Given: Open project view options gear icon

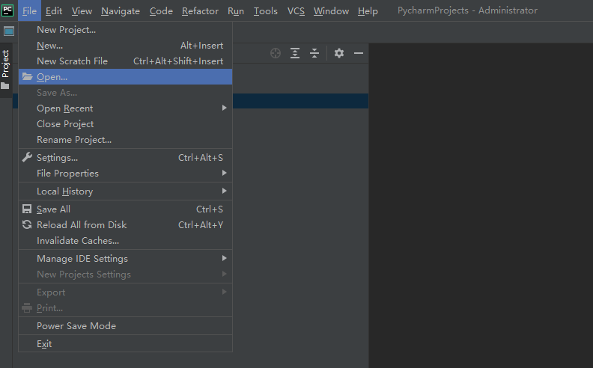Looking at the screenshot, I should 339,53.
